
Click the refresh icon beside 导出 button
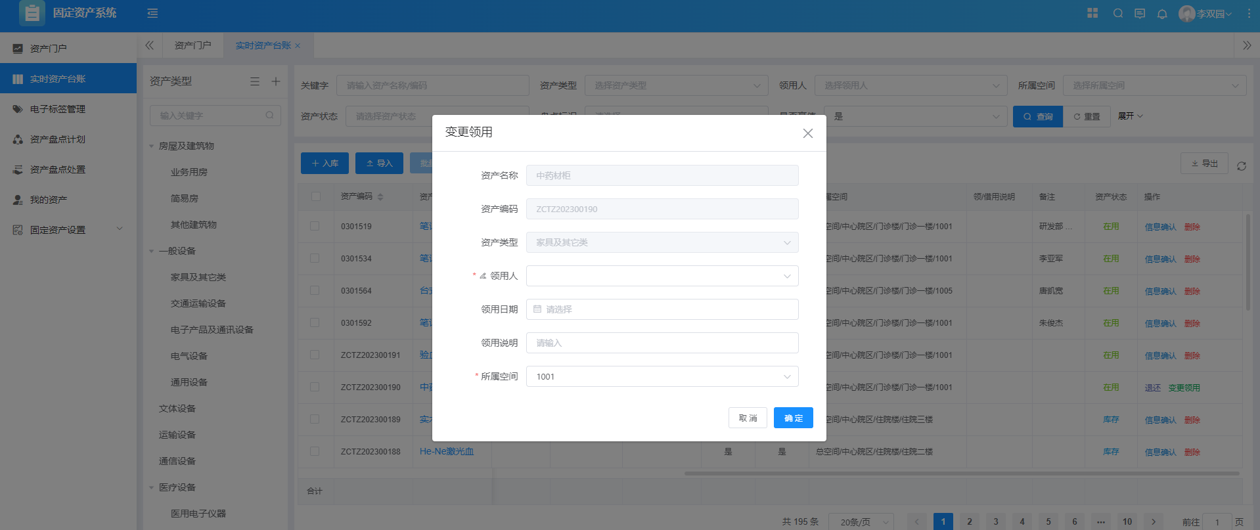1242,166
